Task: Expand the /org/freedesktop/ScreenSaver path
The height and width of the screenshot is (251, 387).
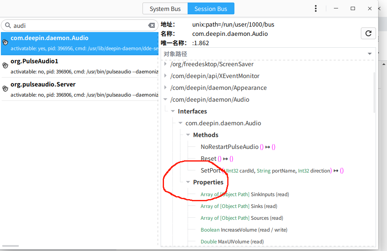Action: tap(165, 64)
